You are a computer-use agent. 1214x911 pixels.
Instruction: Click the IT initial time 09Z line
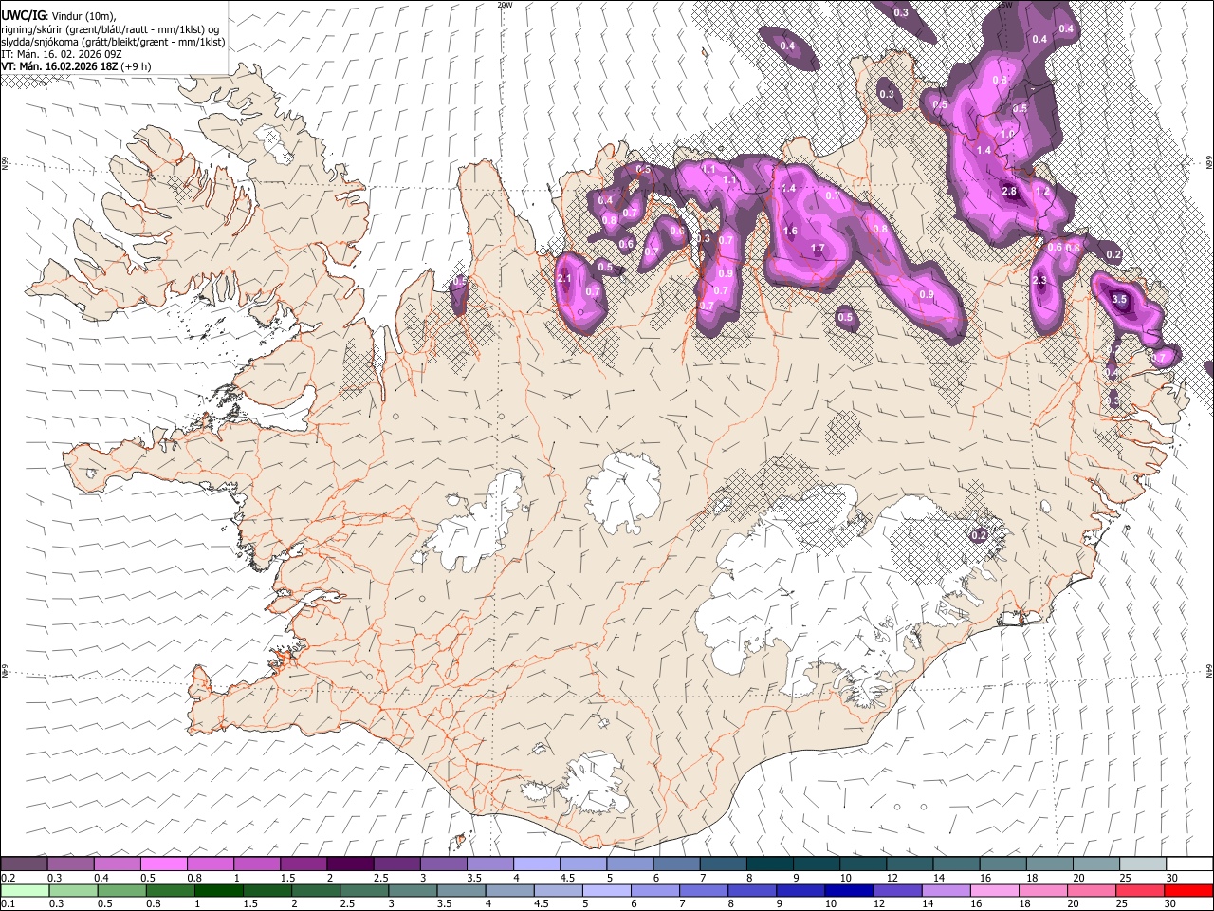click(x=62, y=54)
